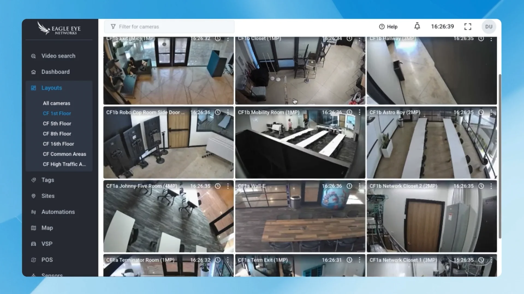Image resolution: width=524 pixels, height=294 pixels.
Task: Open history for Johnny-Five Room camera
Action: pos(218,186)
